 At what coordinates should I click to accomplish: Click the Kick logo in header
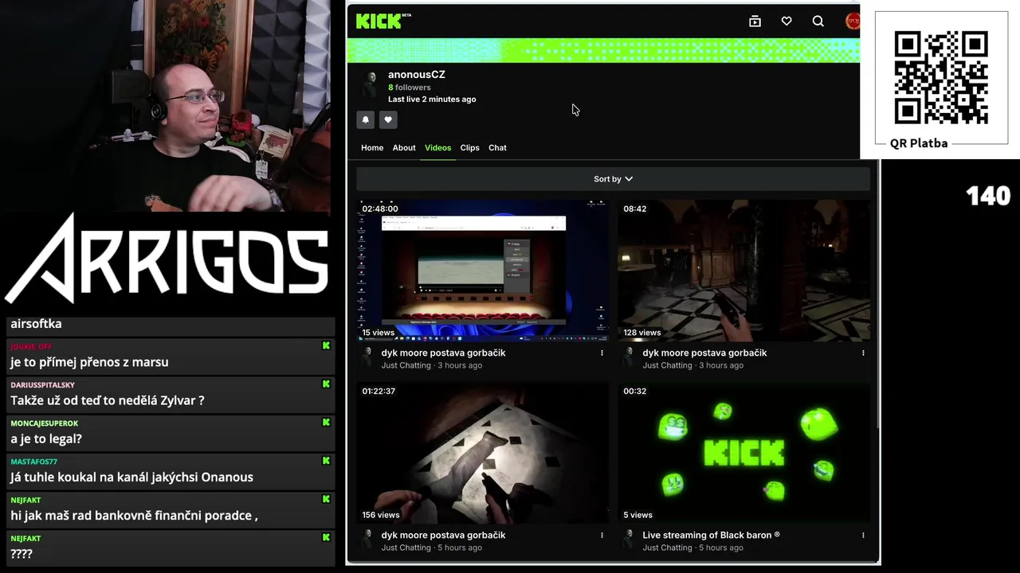click(x=383, y=21)
